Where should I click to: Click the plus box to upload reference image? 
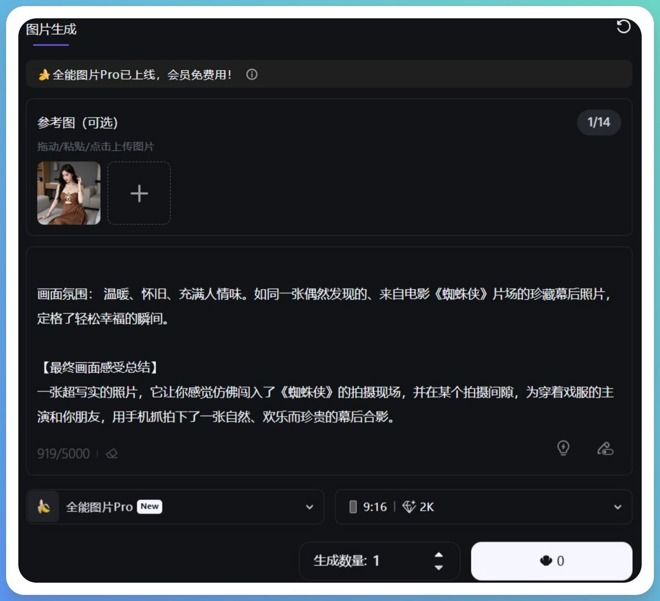click(x=139, y=193)
